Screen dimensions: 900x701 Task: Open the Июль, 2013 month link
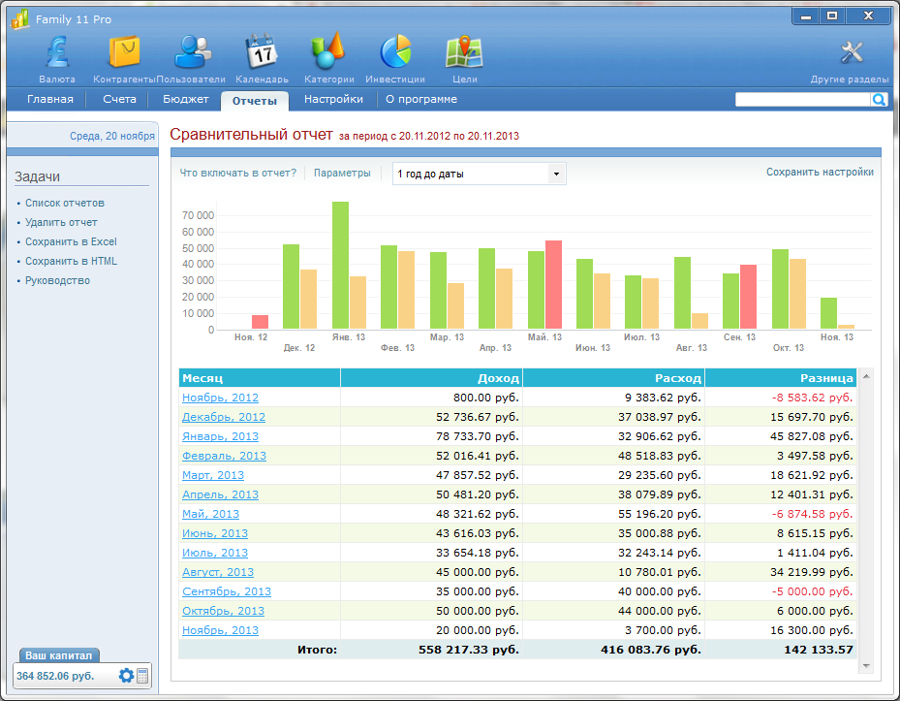pos(215,553)
